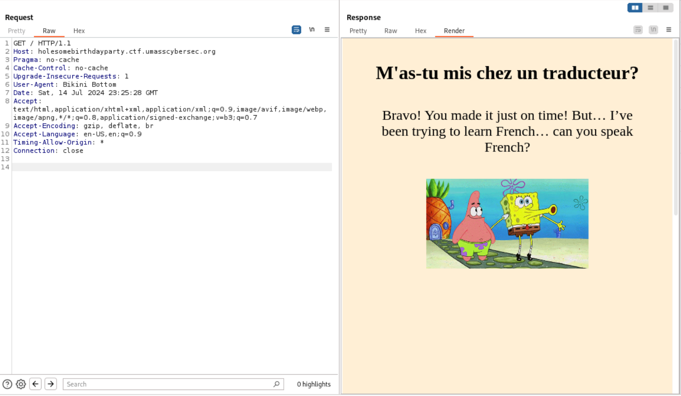The height and width of the screenshot is (396, 681).
Task: Open search settings gear icon
Action: tap(21, 384)
